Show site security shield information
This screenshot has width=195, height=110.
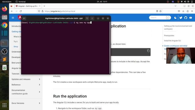tap(39, 11)
